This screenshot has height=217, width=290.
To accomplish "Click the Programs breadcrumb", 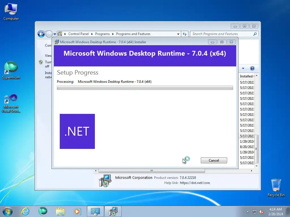I will click(x=102, y=34).
